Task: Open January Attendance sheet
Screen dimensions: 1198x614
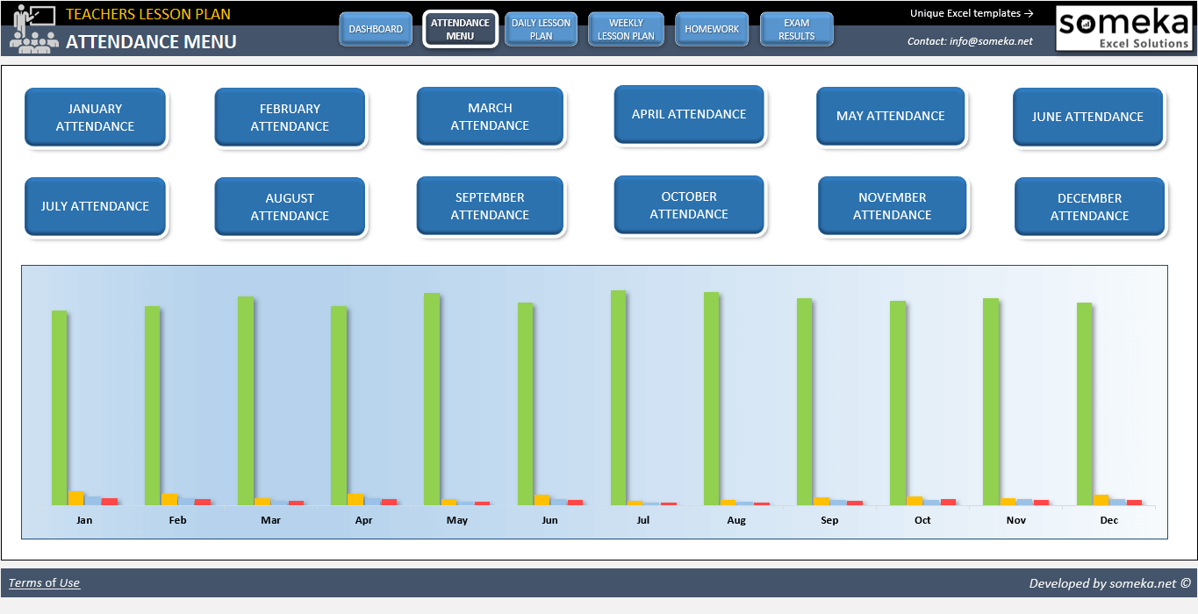Action: 95,118
